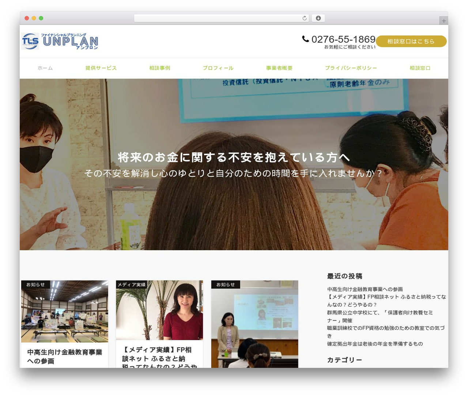Click the browser address bar
The width and height of the screenshot is (468, 396).
click(x=222, y=18)
